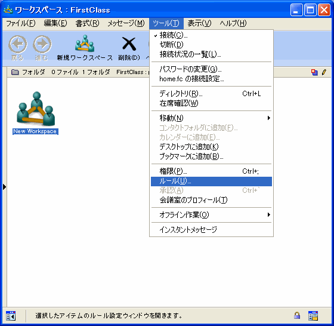Click the folder icon in the summary bar
Image resolution: width=334 pixels, height=326 pixels.
point(15,72)
